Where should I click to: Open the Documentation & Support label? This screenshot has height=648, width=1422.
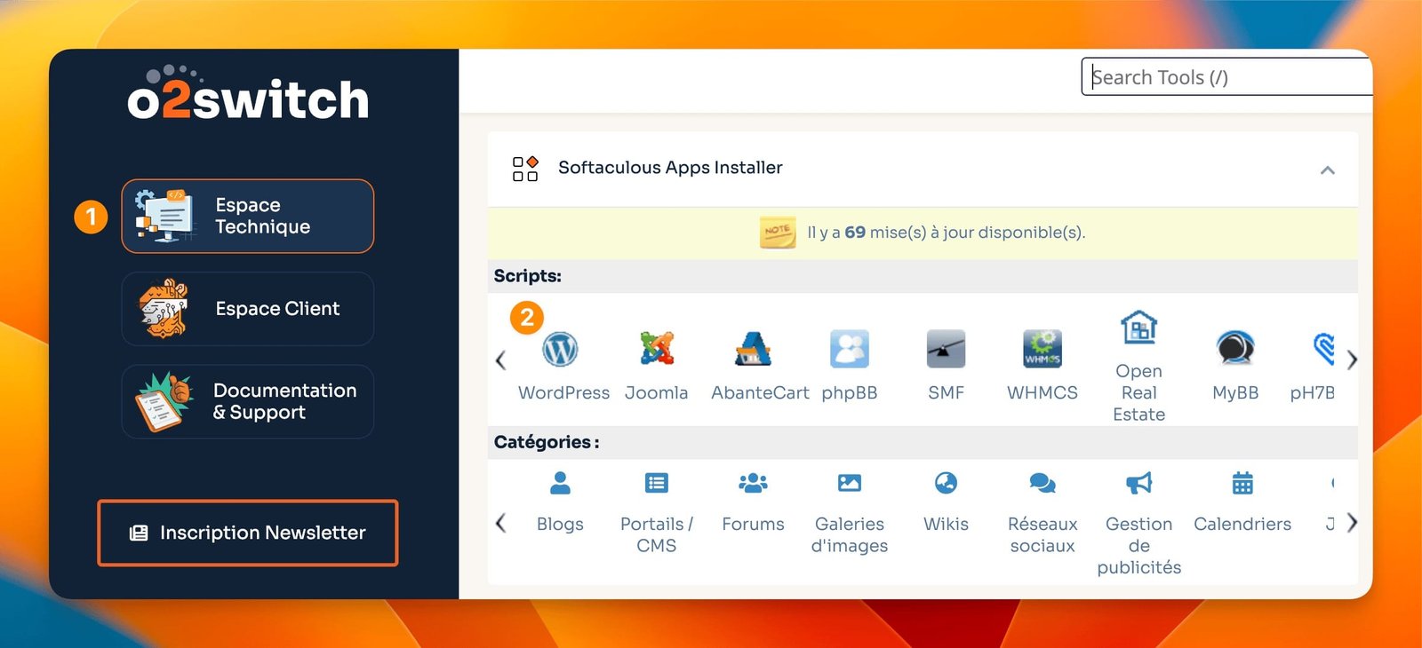(x=285, y=401)
